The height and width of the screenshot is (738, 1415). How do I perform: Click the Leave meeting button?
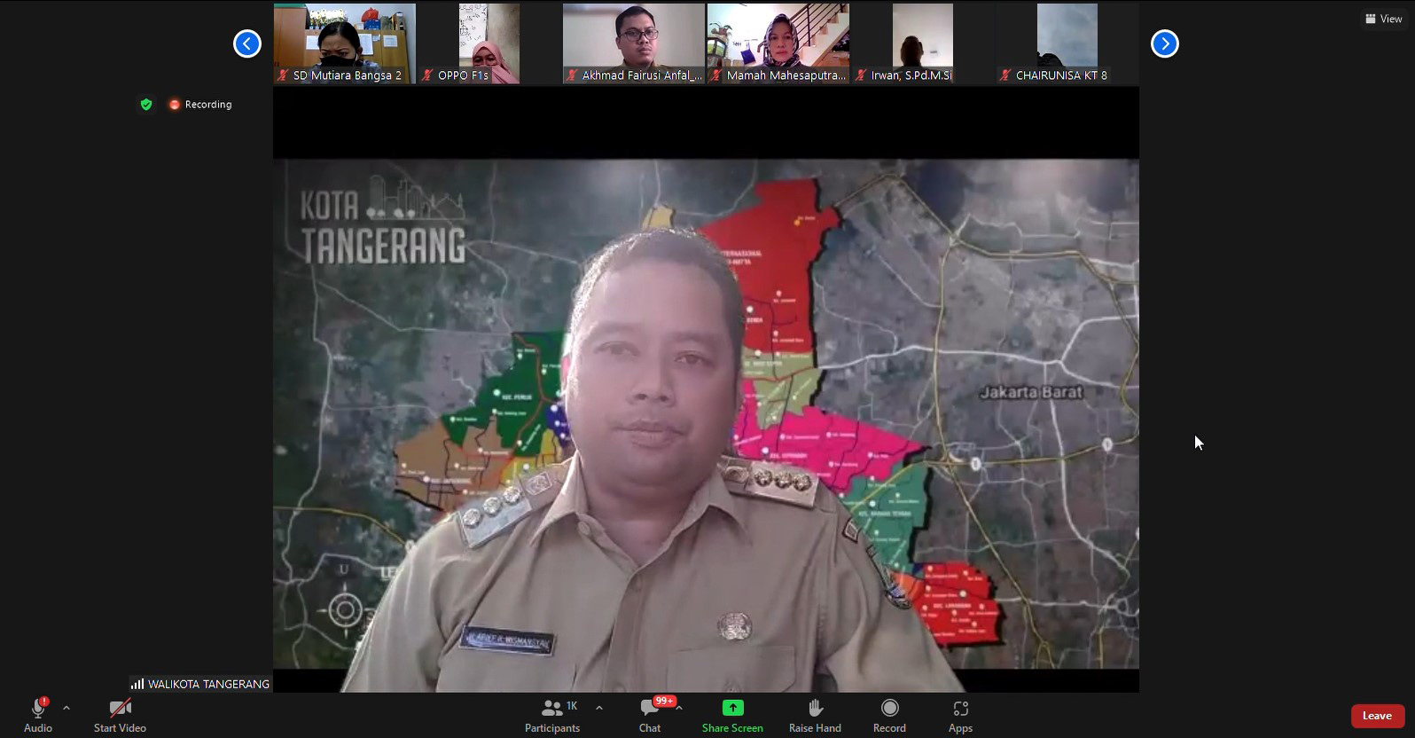[x=1377, y=716]
